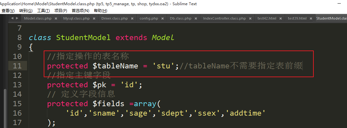Open the 查看(V) menu
The image size is (347, 128).
coord(8,11)
